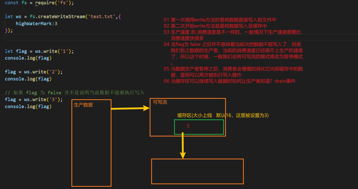This screenshot has height=189, width=358.
Task: Click the line flag = ws.write('3');
Action: tap(34, 99)
